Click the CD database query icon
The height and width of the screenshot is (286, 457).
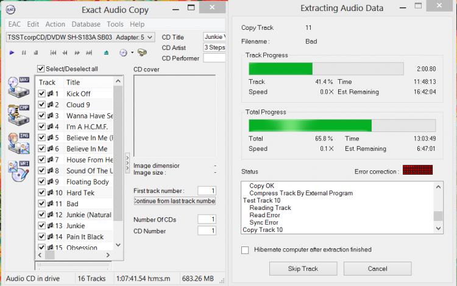[x=123, y=53]
